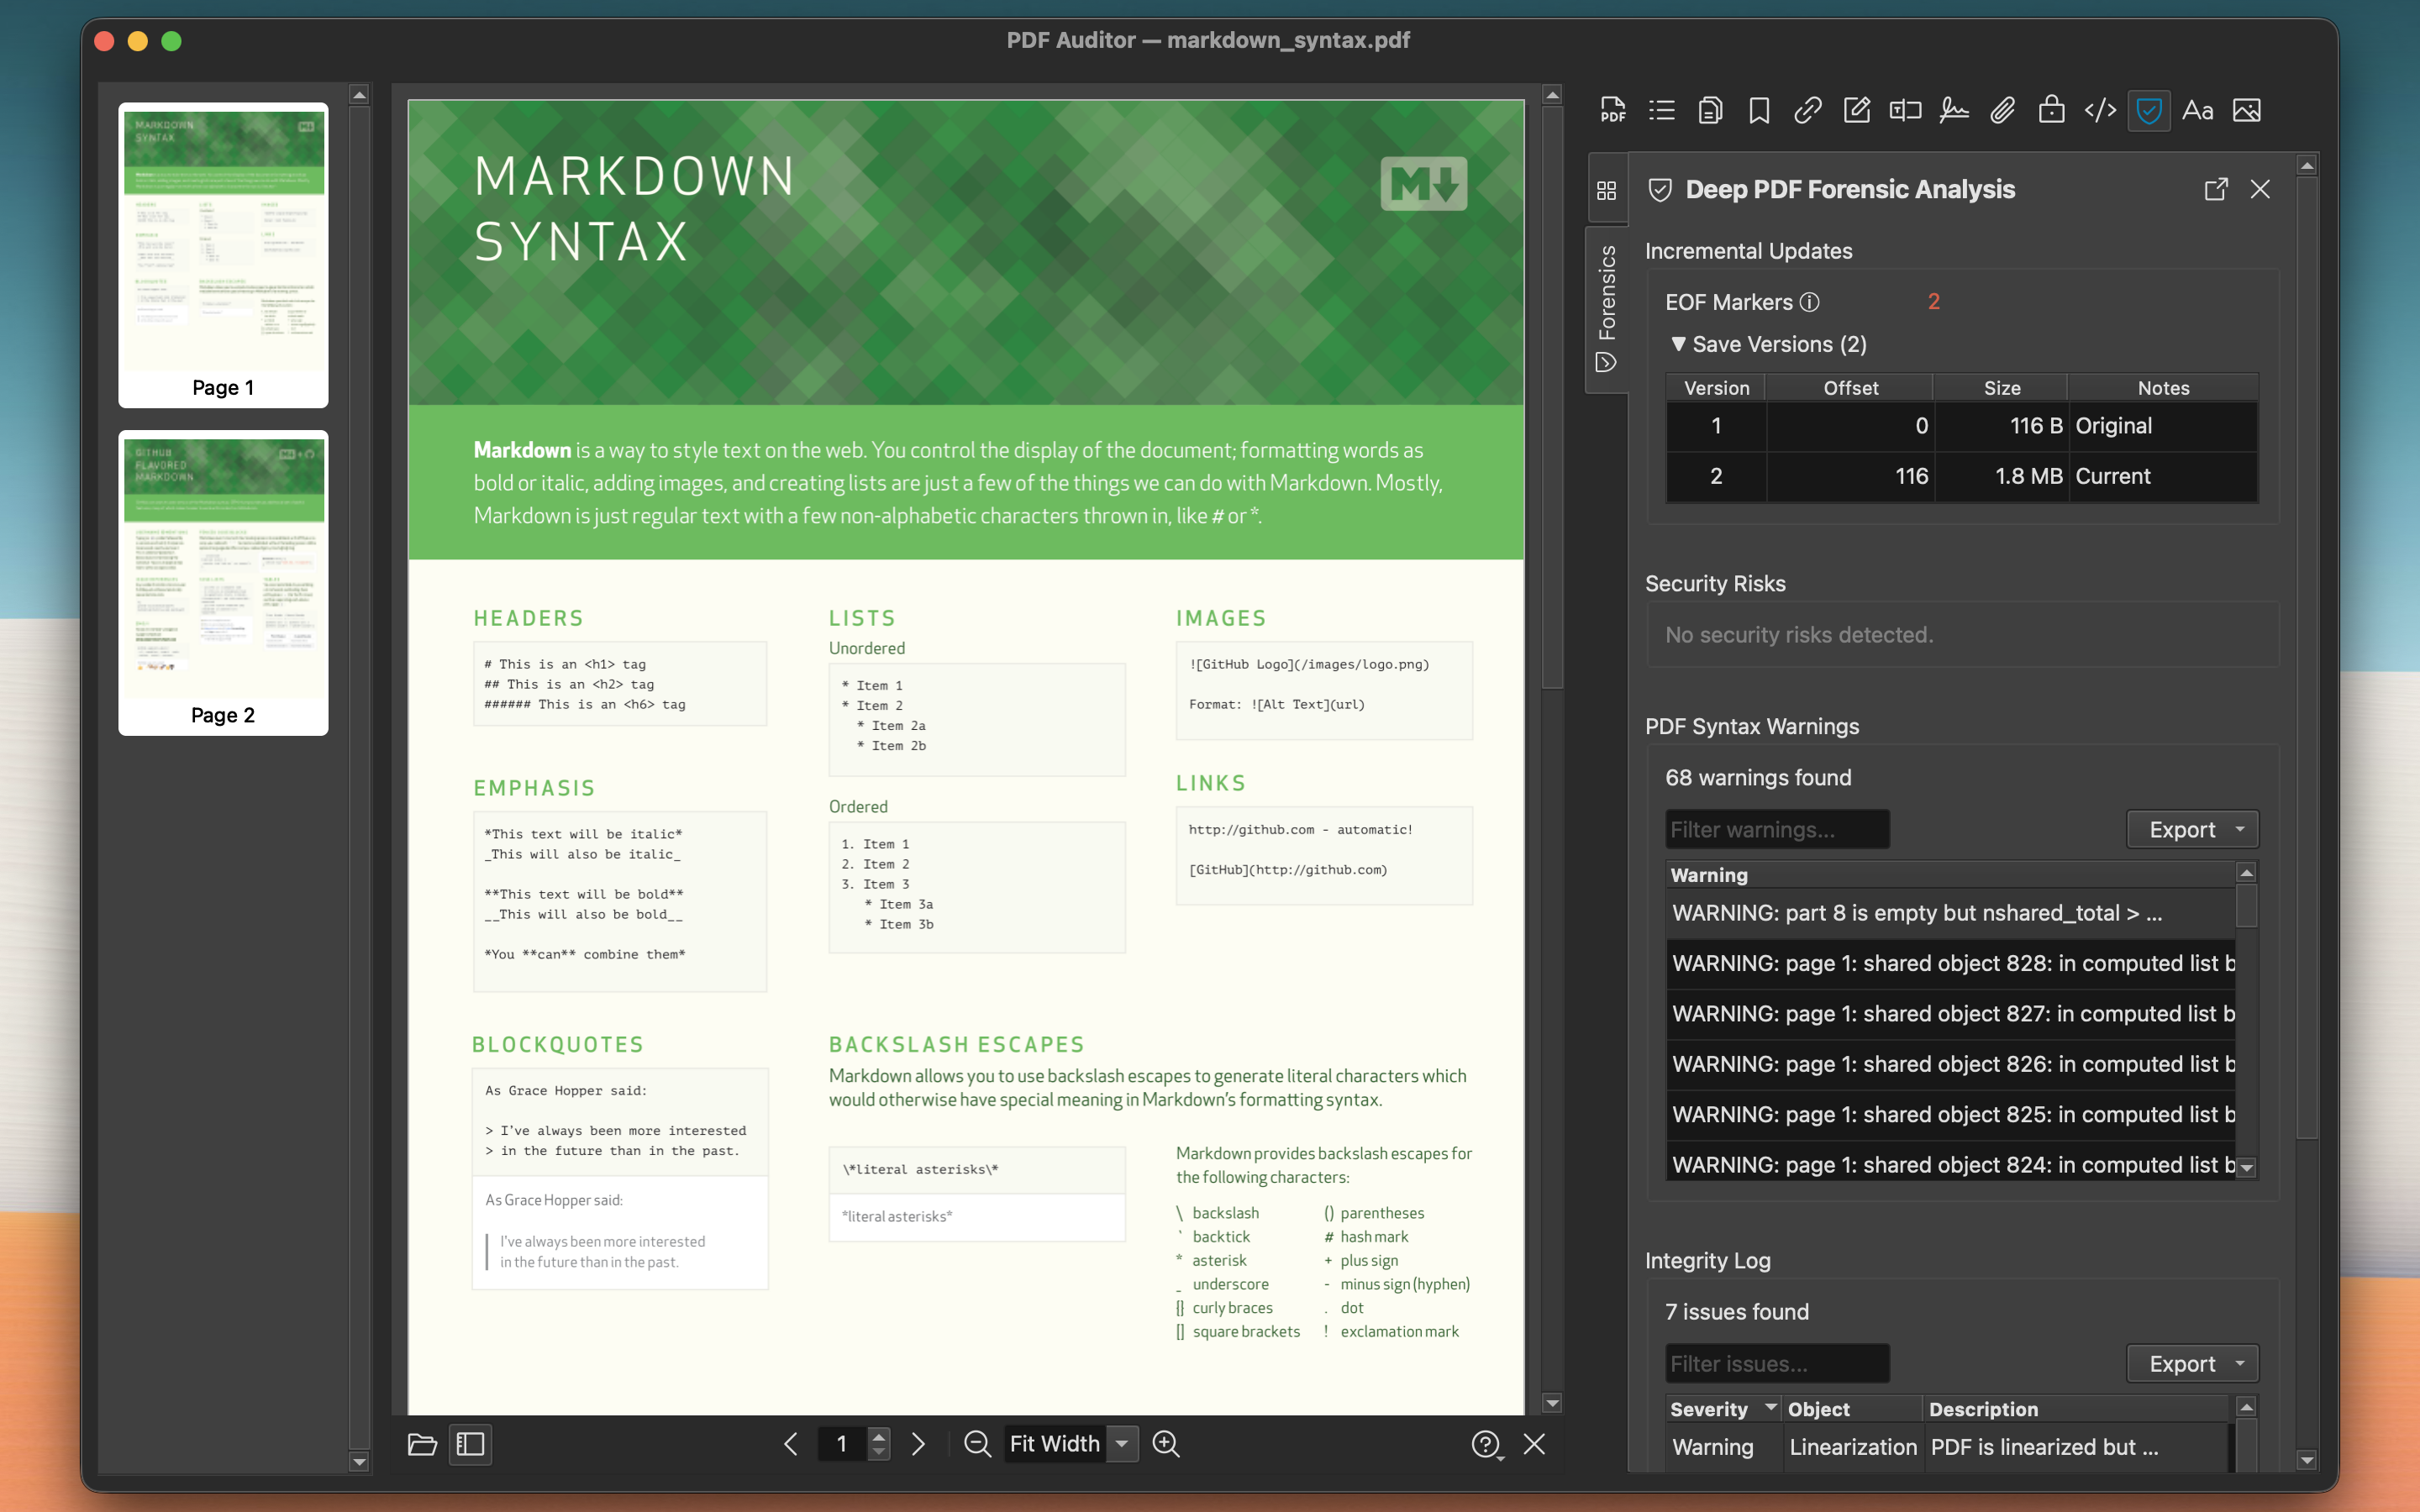Pop out the Forensic Analysis panel

point(2215,189)
